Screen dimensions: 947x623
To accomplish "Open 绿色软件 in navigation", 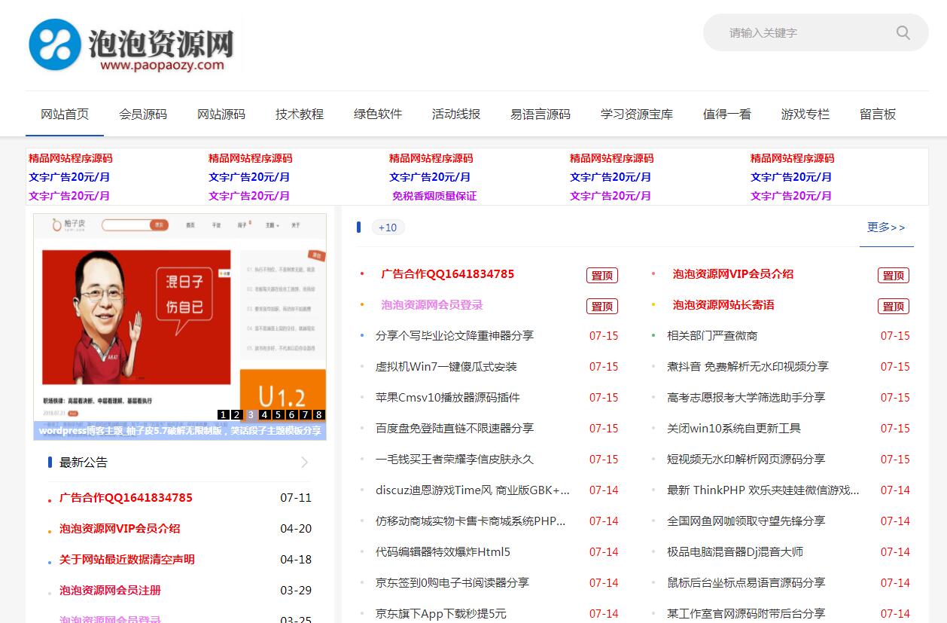I will pos(378,115).
